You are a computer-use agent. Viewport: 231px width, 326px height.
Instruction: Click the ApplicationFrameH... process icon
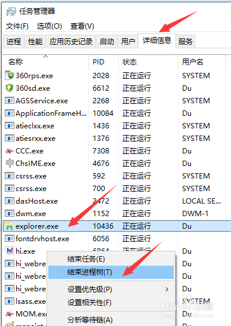10,113
